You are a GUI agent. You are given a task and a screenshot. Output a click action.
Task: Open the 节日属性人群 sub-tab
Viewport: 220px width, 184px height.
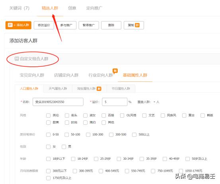(x=121, y=89)
